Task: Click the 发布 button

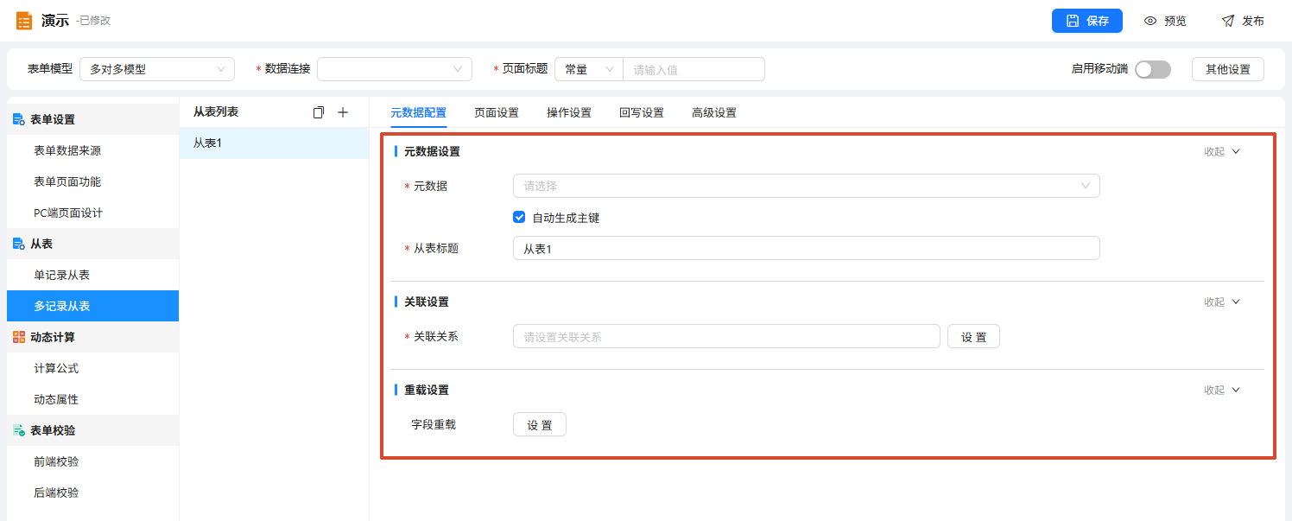Action: click(x=1243, y=21)
